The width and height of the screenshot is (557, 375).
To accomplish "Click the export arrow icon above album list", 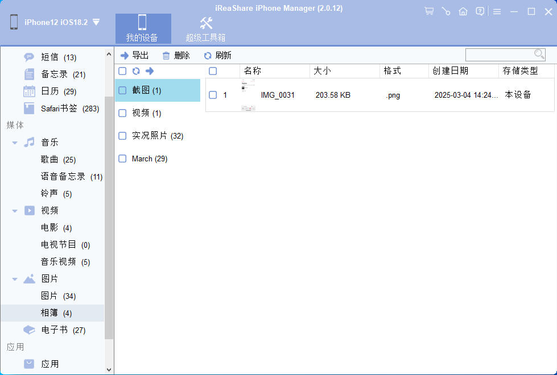I will click(150, 71).
